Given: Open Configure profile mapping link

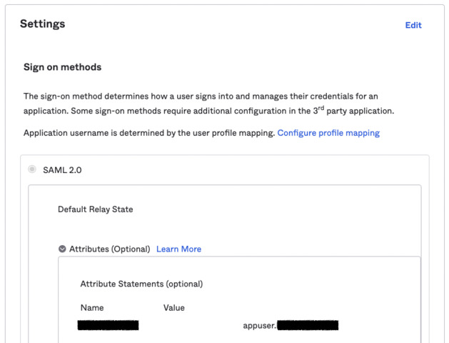Looking at the screenshot, I should [x=328, y=133].
